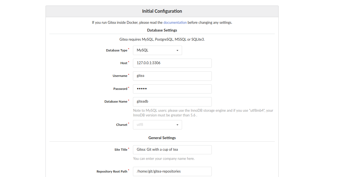This screenshot has height=177, width=340.
Task: Click the General Settings section heading
Action: click(x=162, y=138)
